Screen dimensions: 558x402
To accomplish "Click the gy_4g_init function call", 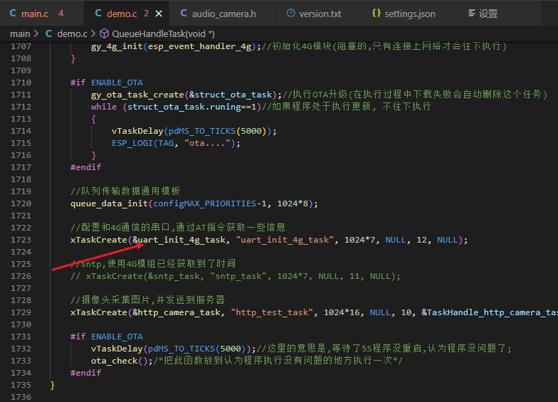I will 117,46.
